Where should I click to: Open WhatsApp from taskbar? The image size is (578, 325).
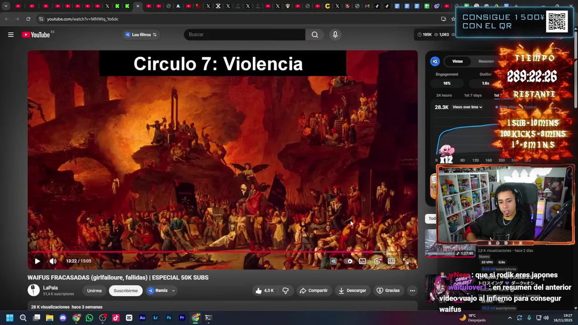tap(89, 318)
